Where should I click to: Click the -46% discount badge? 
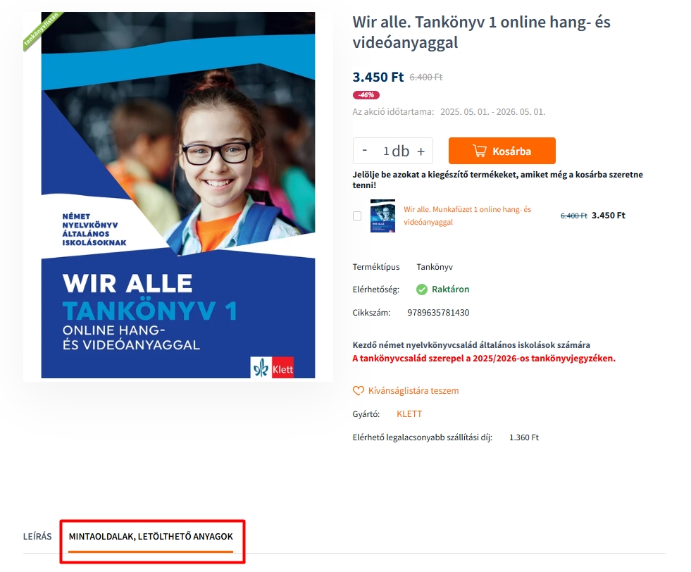(366, 94)
